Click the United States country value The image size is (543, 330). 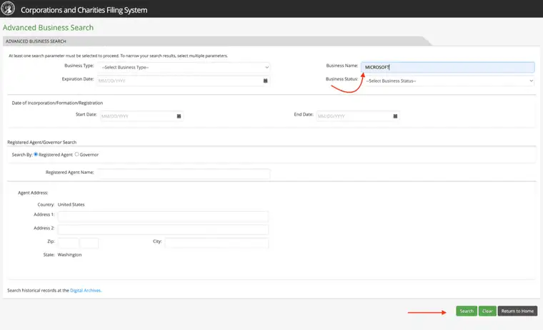[x=71, y=205]
